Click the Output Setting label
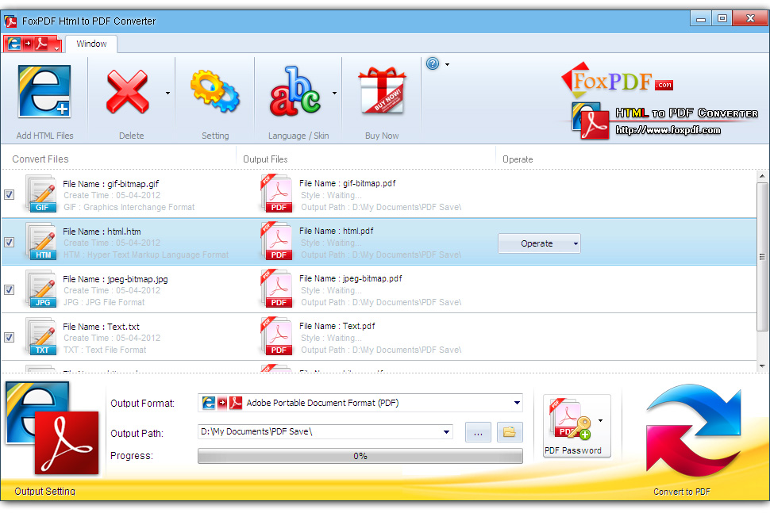 click(44, 491)
